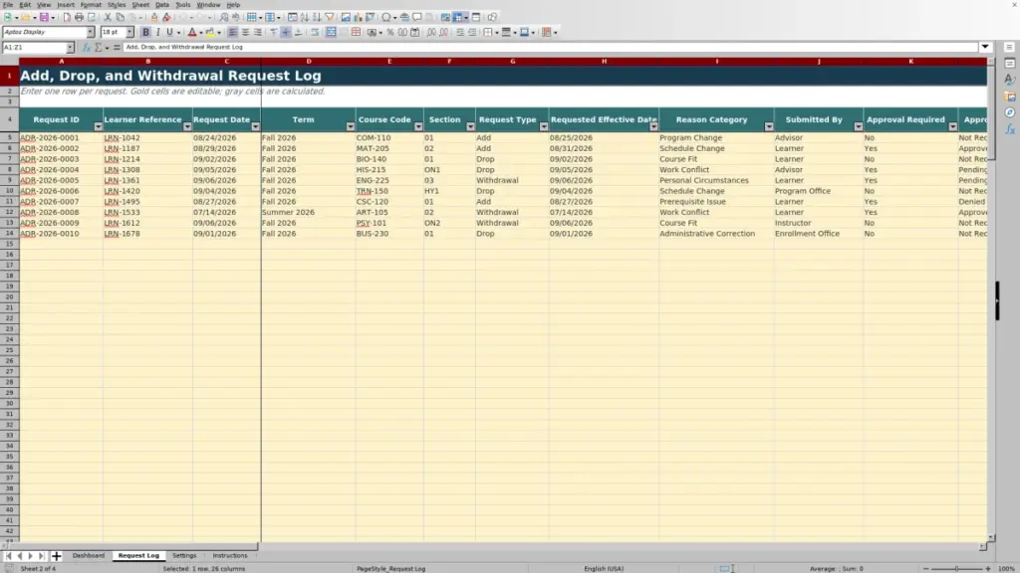Switch to the Instructions sheet tab
Viewport: 1020px width, 573px height.
[x=230, y=555]
